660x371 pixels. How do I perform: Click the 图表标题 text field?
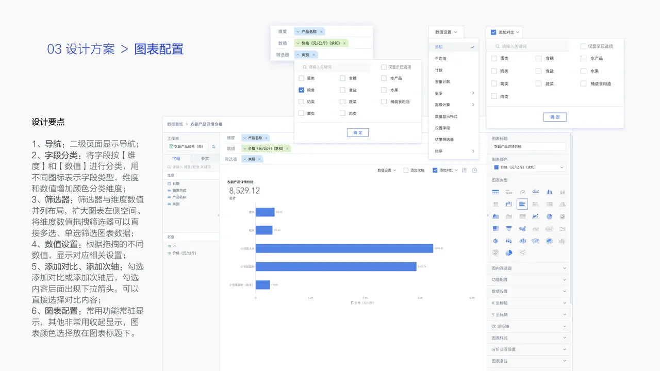coord(529,147)
